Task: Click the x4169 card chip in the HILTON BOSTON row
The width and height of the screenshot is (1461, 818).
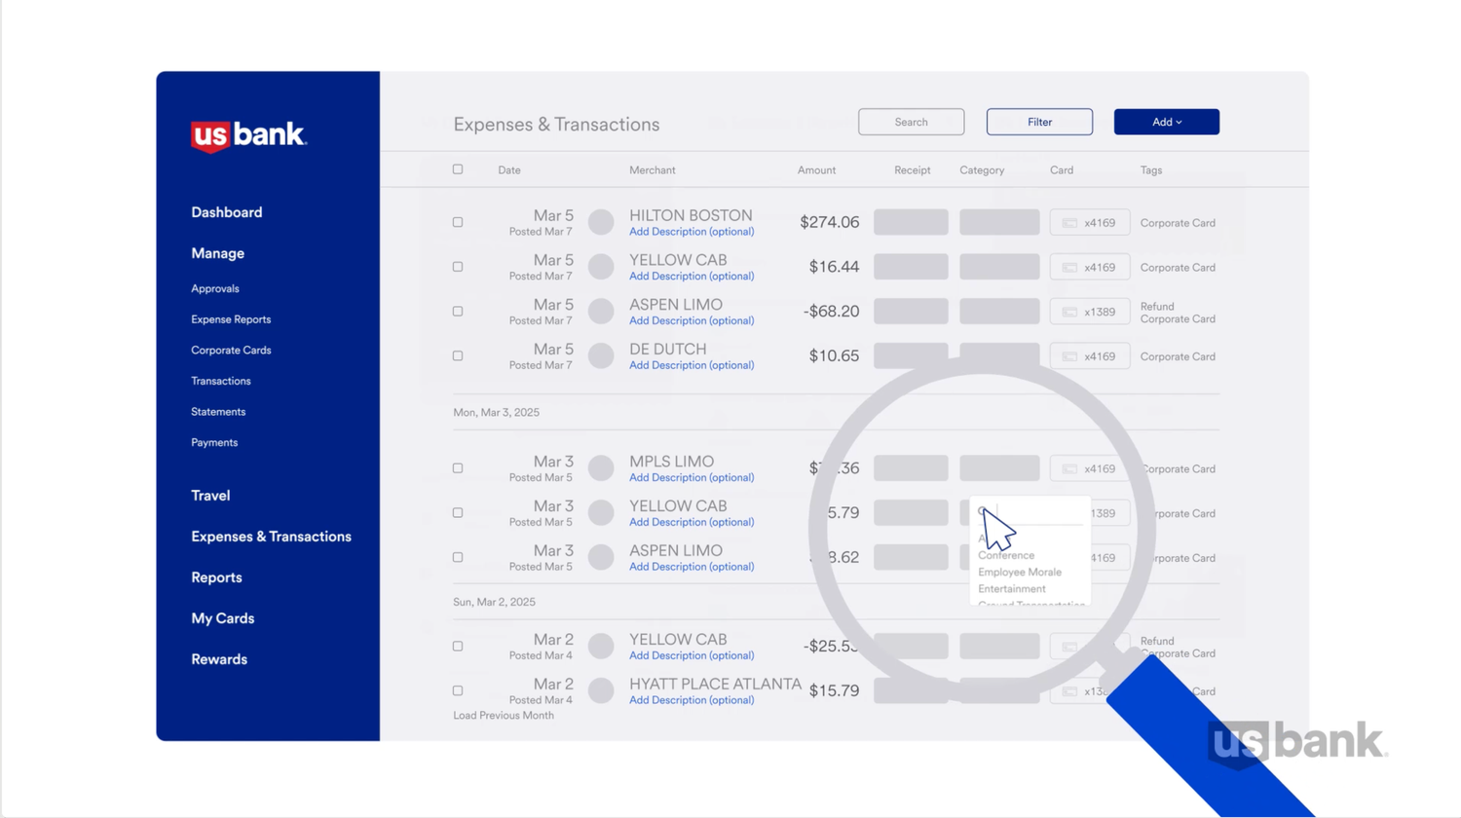Action: pos(1090,223)
